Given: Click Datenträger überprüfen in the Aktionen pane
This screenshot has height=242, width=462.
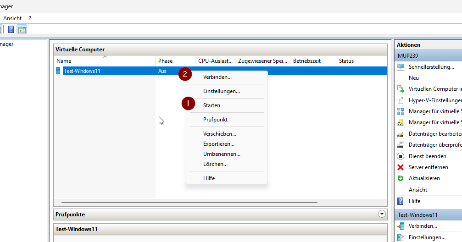Looking at the screenshot, I should (x=434, y=145).
